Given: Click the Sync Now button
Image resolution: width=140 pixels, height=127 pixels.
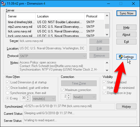Looking at the screenshot, I should [126, 13].
